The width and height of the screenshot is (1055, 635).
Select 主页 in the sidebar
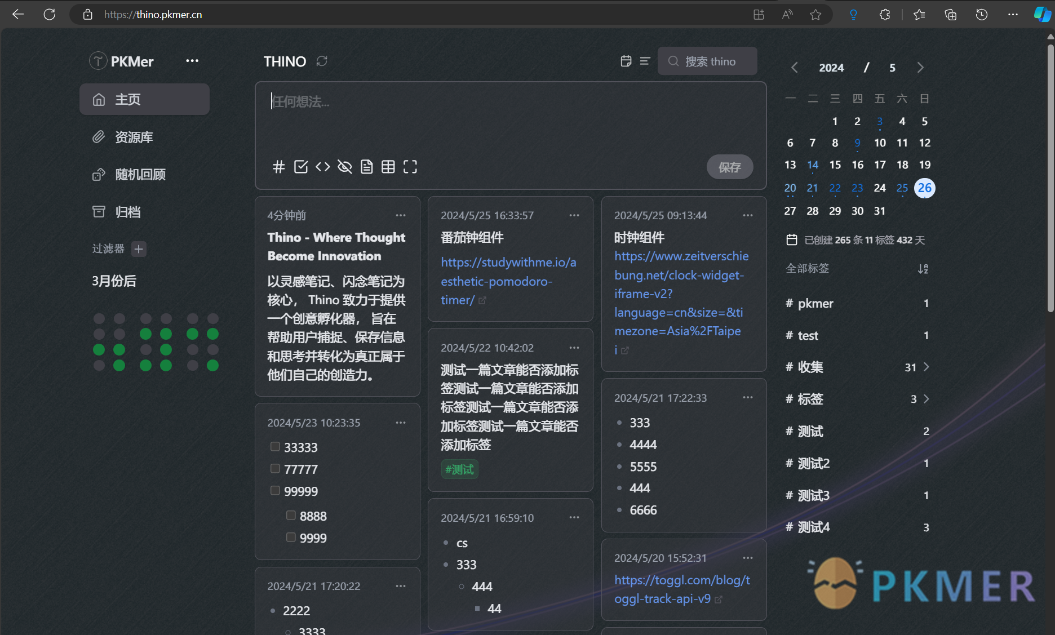(x=144, y=100)
